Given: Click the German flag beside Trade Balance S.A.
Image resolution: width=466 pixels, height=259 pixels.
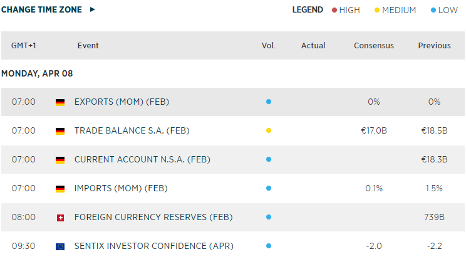Looking at the screenshot, I should click(x=60, y=131).
